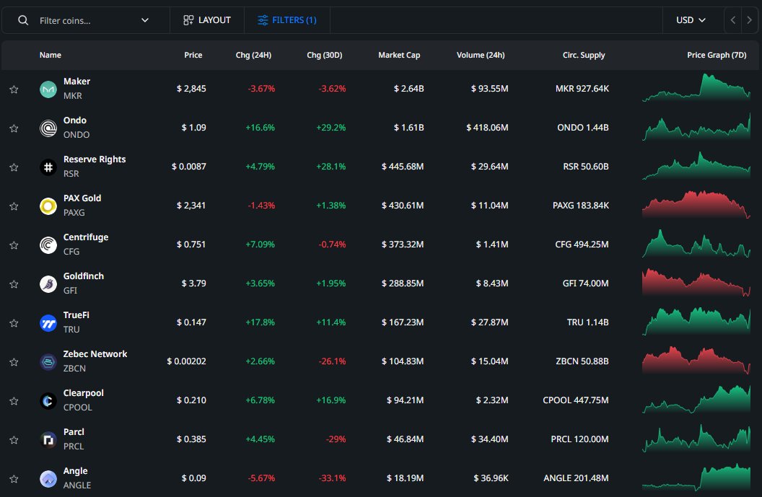The width and height of the screenshot is (762, 497).
Task: Favorite Centrifuge with its star
Action: [x=14, y=245]
